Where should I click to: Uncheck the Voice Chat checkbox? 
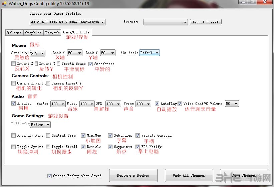click(180, 104)
